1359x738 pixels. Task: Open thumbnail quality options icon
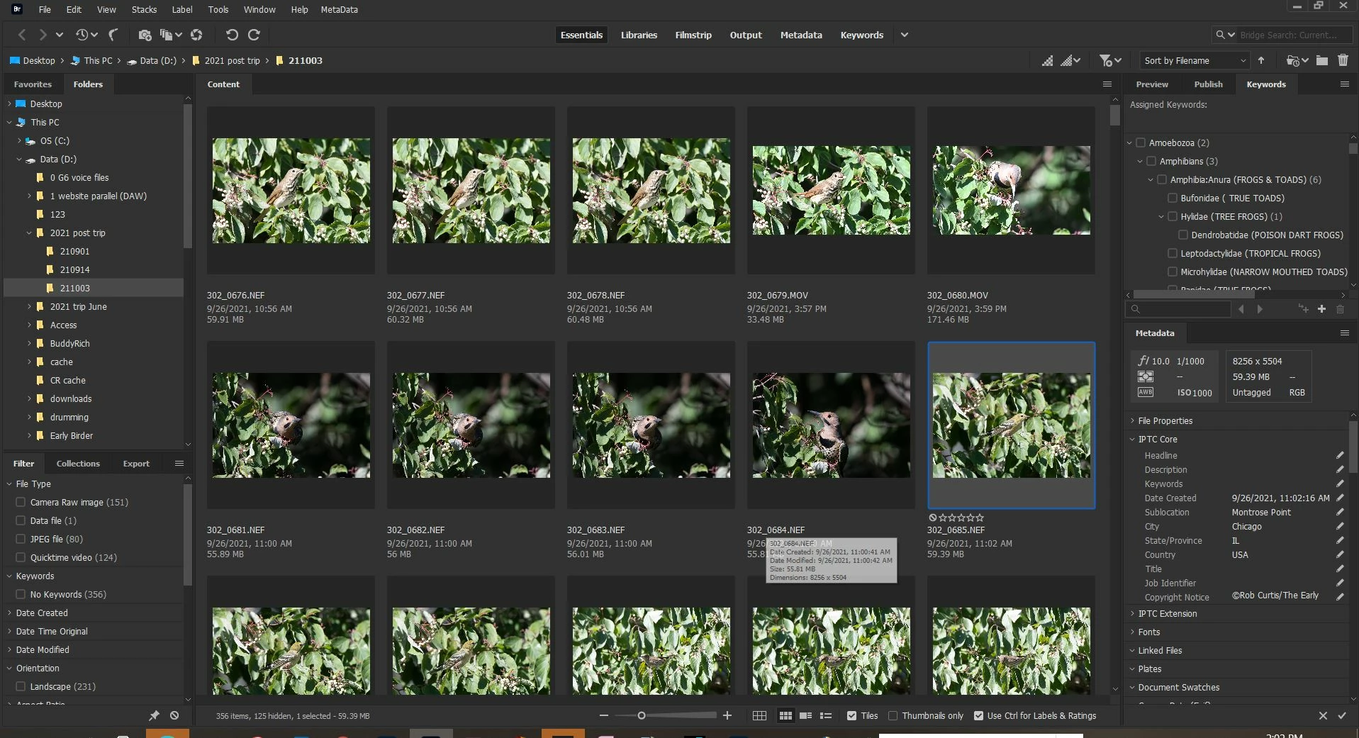(1070, 61)
